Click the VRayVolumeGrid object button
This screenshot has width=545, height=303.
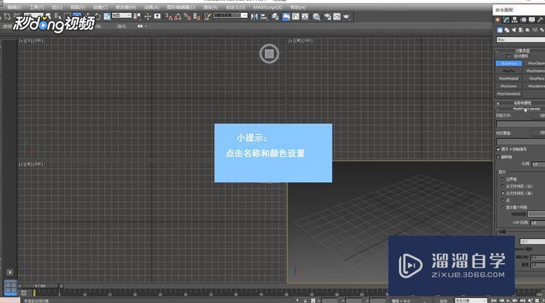coord(508,94)
